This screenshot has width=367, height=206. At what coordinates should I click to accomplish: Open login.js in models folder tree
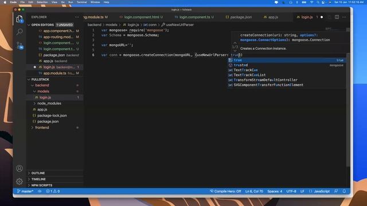55,97
